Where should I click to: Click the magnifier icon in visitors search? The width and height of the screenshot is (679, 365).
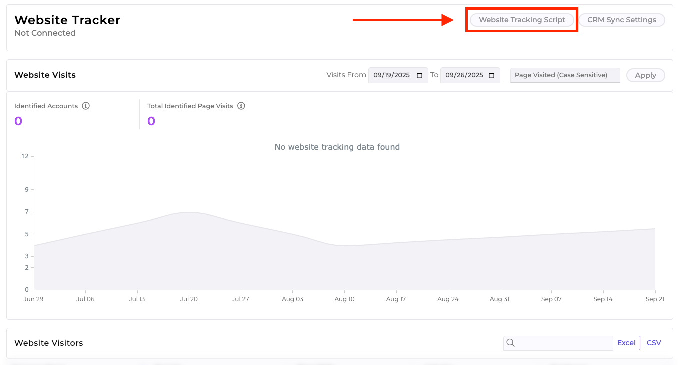pos(510,343)
